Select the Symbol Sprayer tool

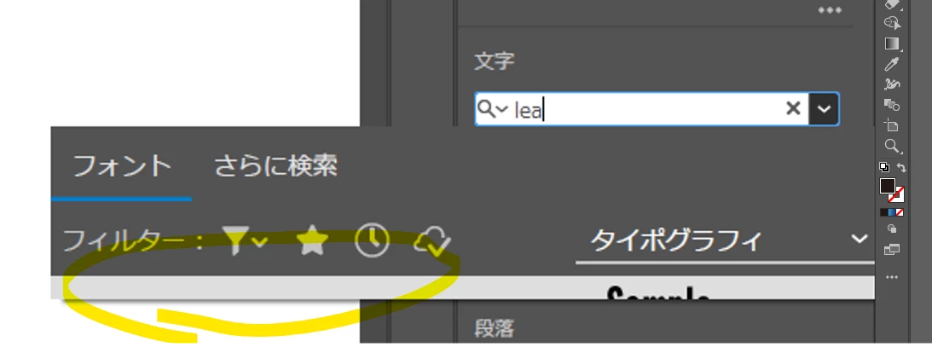[x=892, y=84]
